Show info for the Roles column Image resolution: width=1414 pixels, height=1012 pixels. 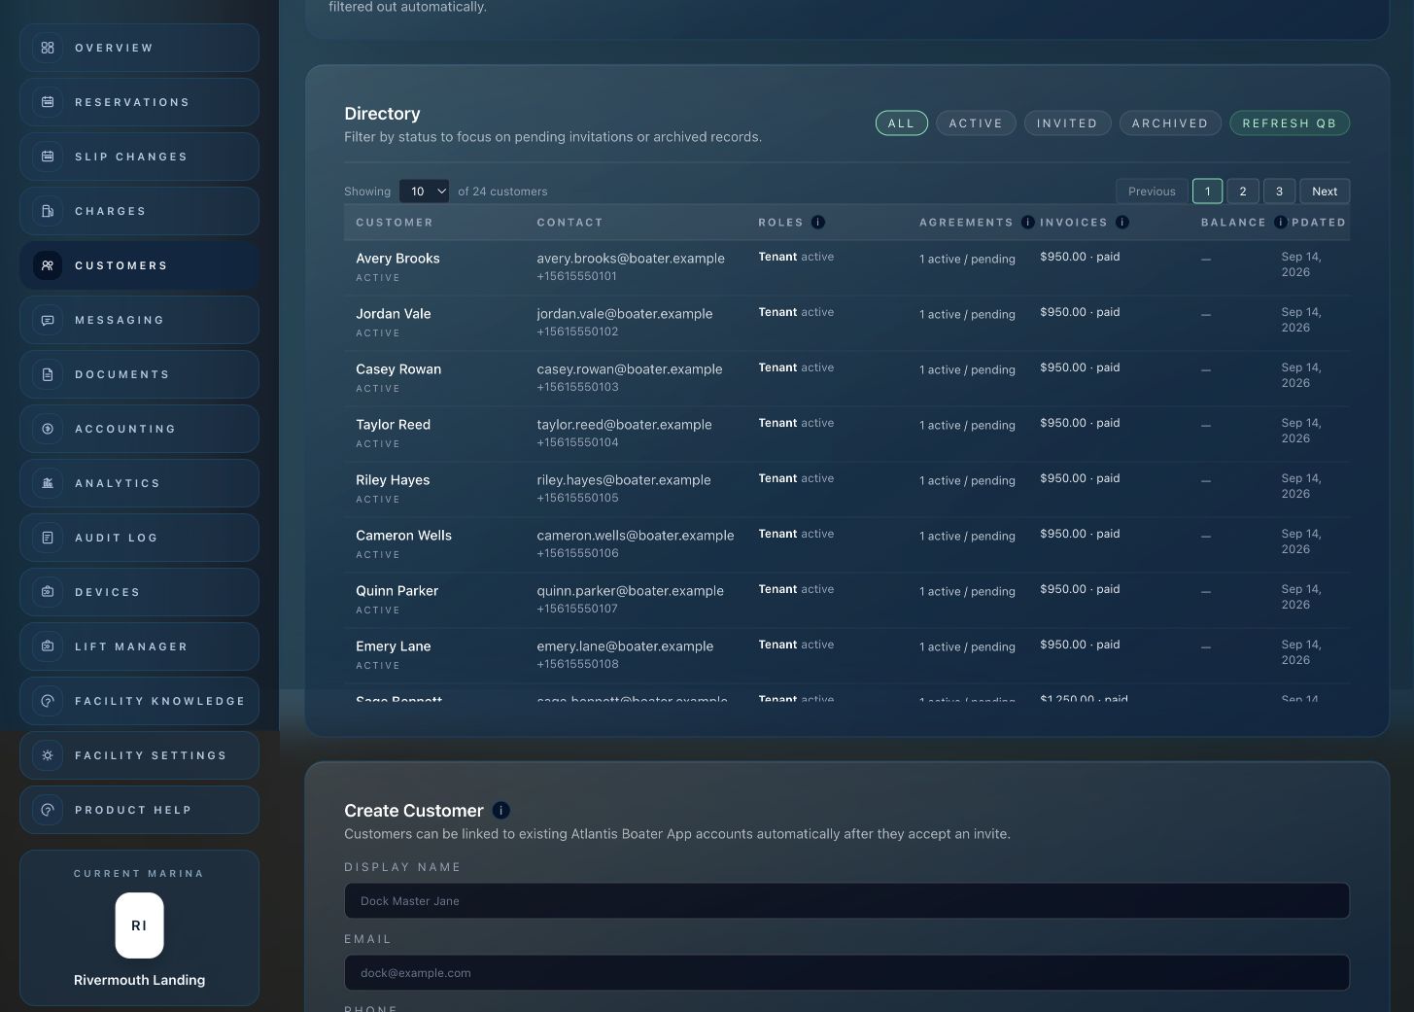(x=818, y=223)
